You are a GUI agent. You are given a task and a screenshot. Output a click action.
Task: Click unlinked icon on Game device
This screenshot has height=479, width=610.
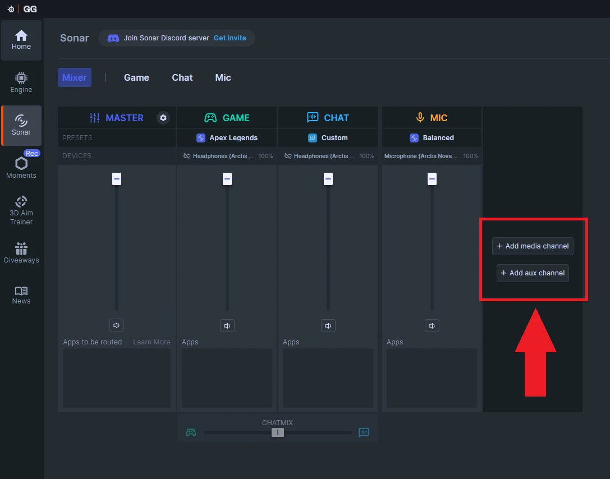[187, 156]
